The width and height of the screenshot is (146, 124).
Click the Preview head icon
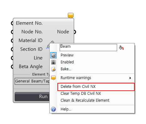point(53,55)
